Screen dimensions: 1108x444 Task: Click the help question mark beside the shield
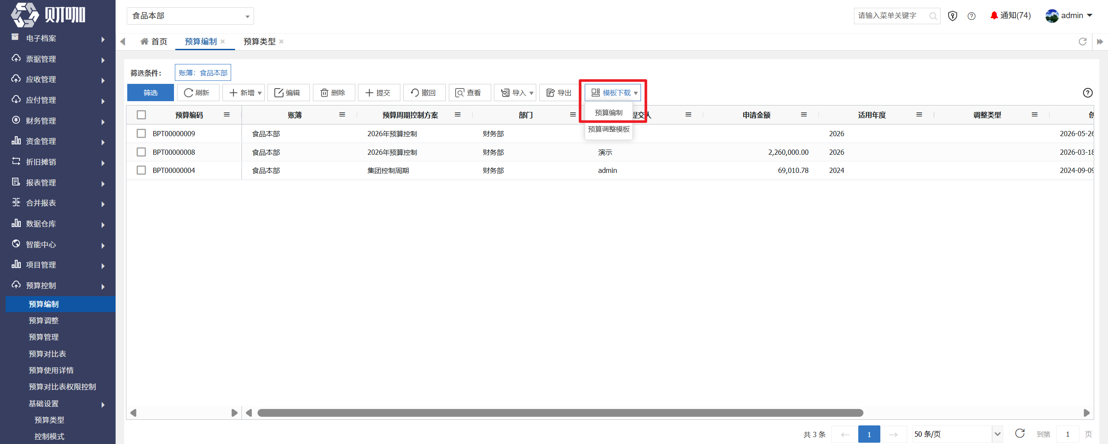pos(972,16)
